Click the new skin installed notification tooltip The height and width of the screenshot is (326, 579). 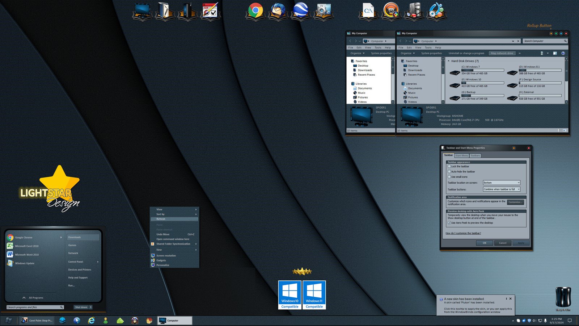476,305
